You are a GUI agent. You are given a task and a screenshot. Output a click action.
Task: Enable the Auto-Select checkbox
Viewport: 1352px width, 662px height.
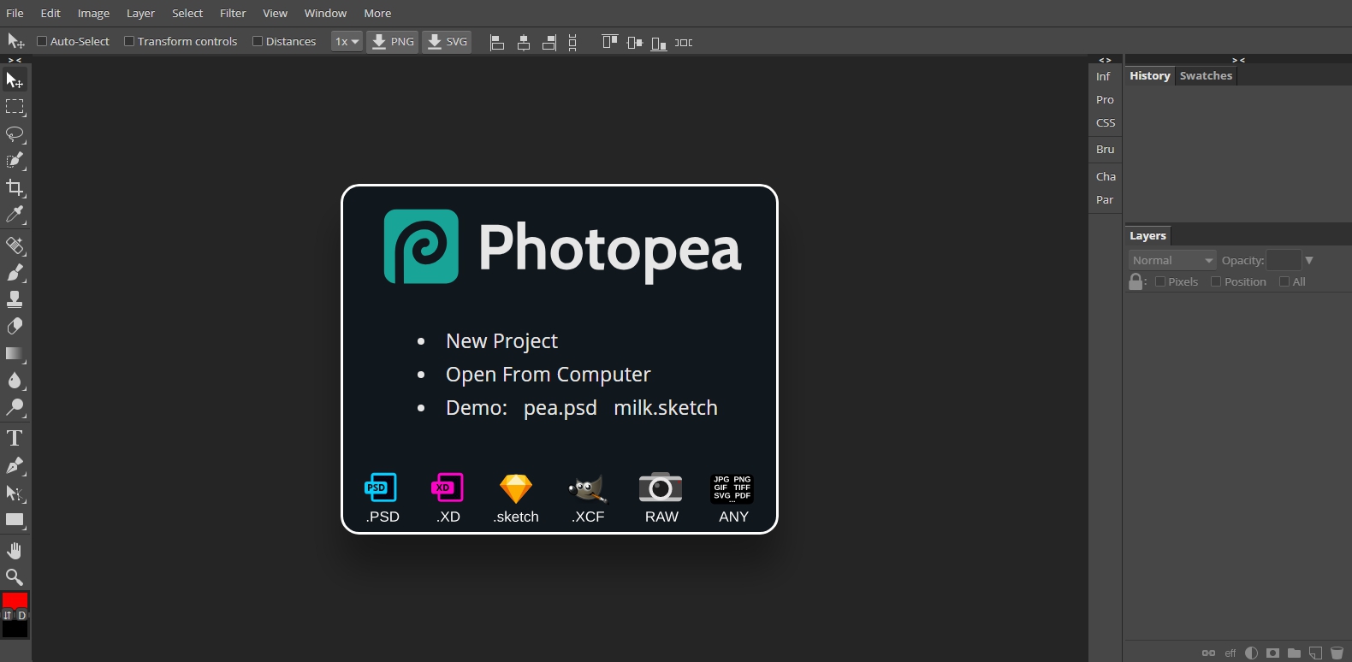[42, 41]
